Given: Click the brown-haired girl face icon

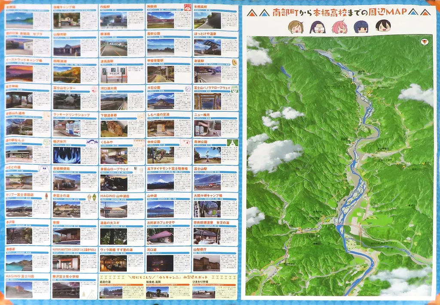Looking at the screenshot, I should pyautogui.click(x=296, y=27).
